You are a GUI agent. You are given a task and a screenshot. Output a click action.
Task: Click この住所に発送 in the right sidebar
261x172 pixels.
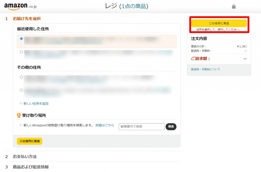(219, 23)
